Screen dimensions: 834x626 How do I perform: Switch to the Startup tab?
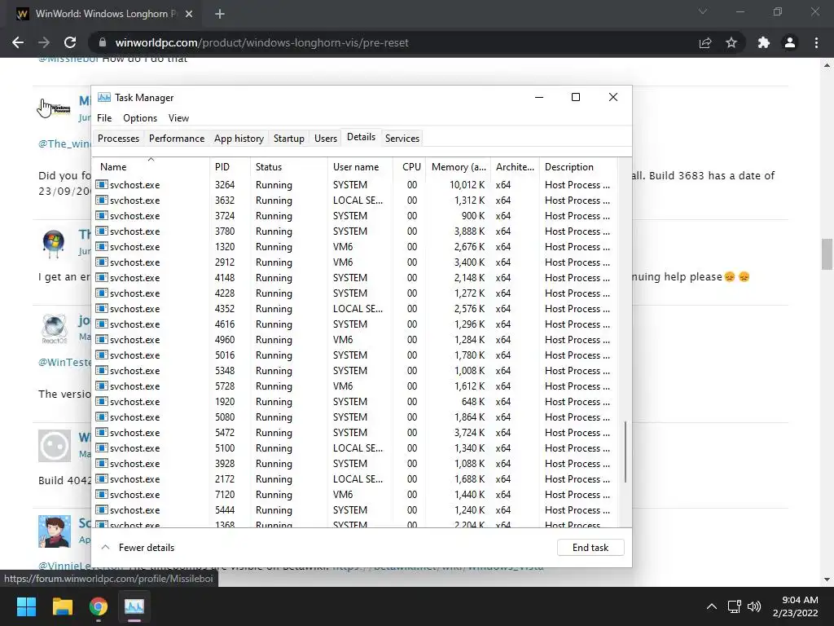(289, 139)
